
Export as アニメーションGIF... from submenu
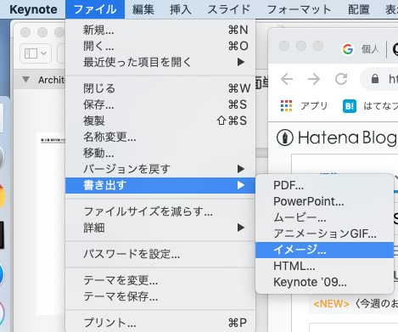pos(324,234)
